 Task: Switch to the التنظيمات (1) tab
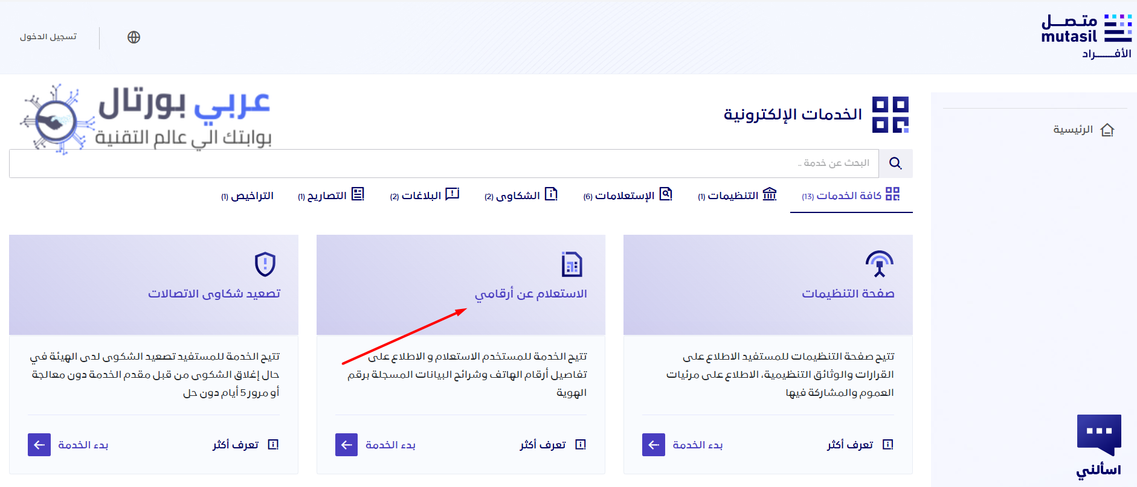[737, 196]
